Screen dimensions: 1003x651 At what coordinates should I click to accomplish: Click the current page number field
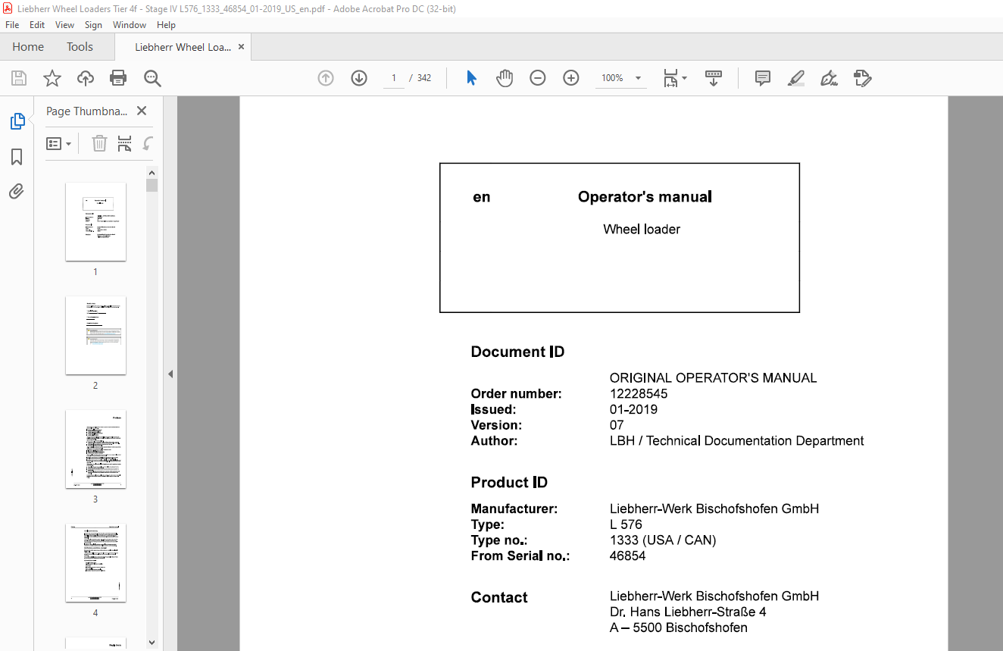point(394,78)
